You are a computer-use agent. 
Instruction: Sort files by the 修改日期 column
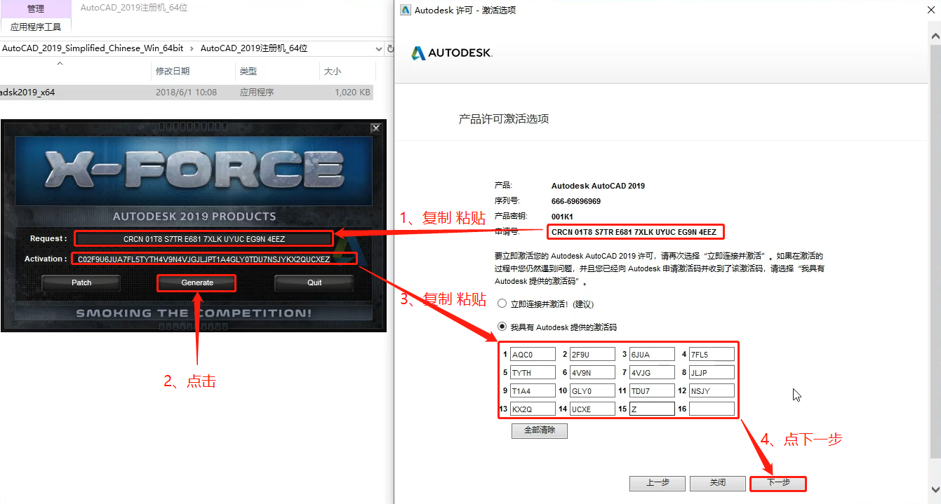coord(173,71)
